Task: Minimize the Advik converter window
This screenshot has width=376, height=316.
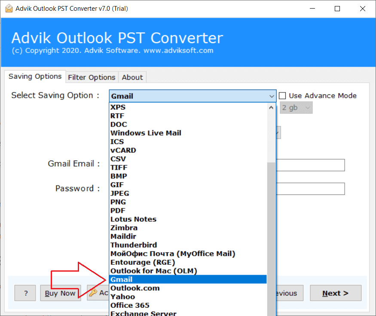Action: 312,9
